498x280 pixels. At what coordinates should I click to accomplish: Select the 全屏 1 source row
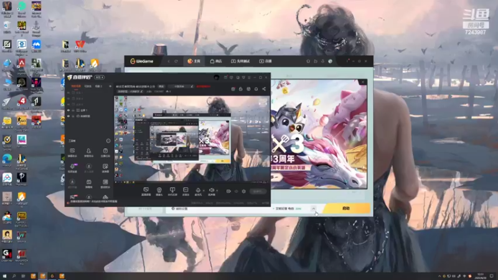pyautogui.click(x=89, y=110)
